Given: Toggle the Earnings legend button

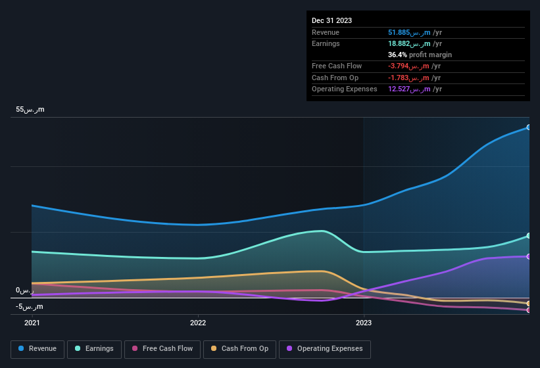Looking at the screenshot, I should click(94, 349).
